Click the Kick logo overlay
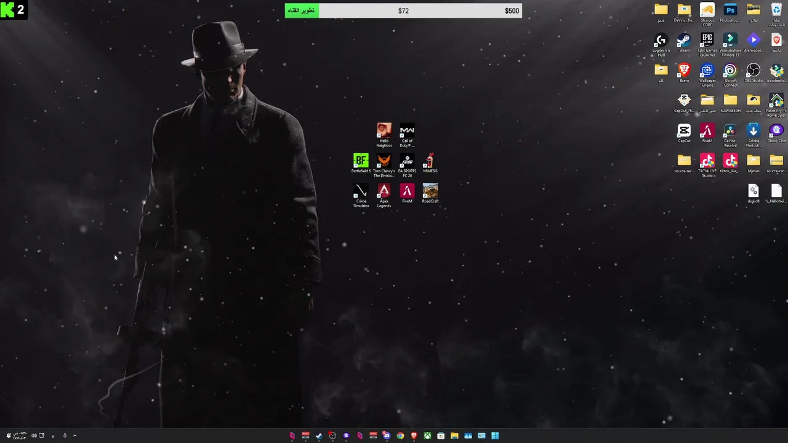Screen dimensions: 788x443 click(14, 10)
